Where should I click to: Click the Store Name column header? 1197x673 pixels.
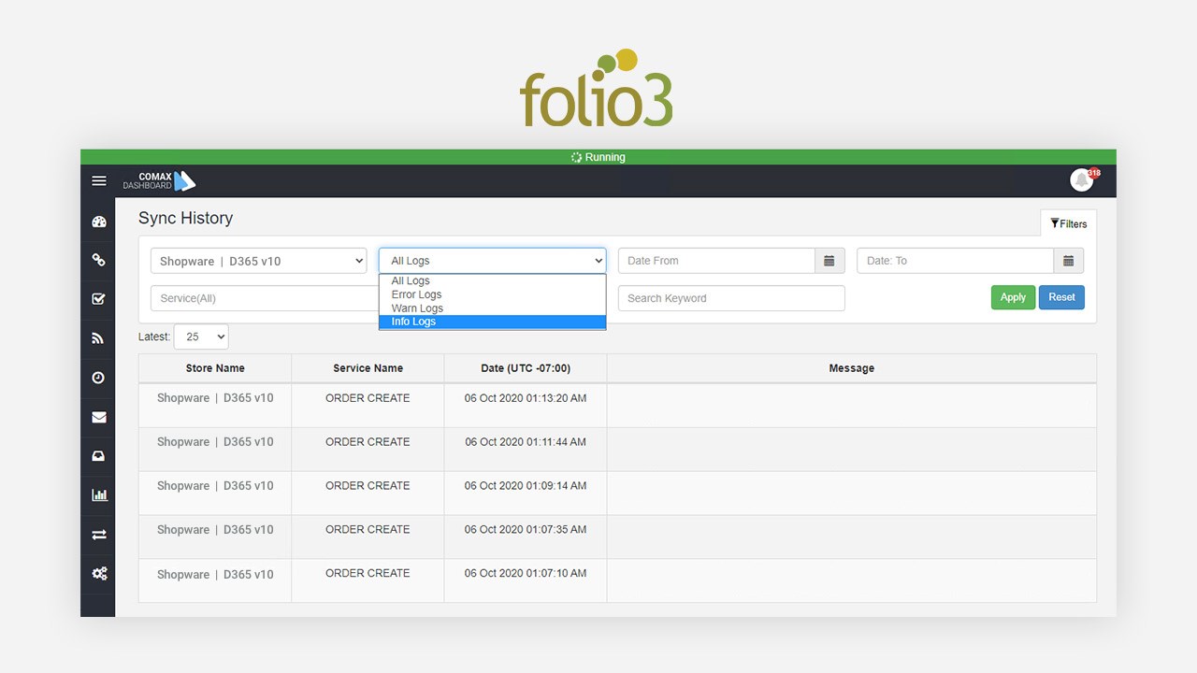coord(215,368)
